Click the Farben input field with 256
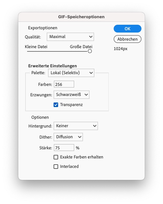Image resolution: width=163 pixels, height=204 pixels. 64,84
